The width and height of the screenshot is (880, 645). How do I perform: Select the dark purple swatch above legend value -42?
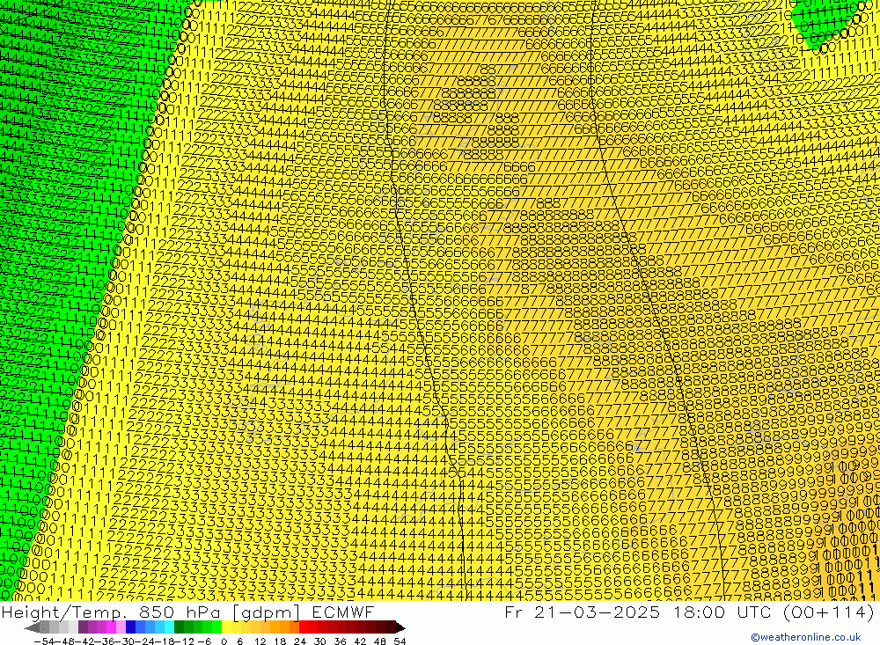(x=83, y=627)
